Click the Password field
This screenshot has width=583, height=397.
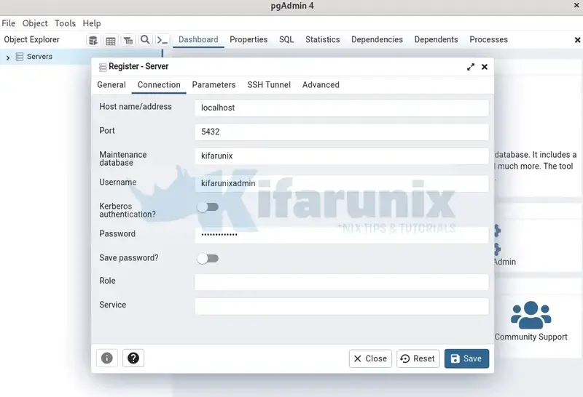click(342, 235)
